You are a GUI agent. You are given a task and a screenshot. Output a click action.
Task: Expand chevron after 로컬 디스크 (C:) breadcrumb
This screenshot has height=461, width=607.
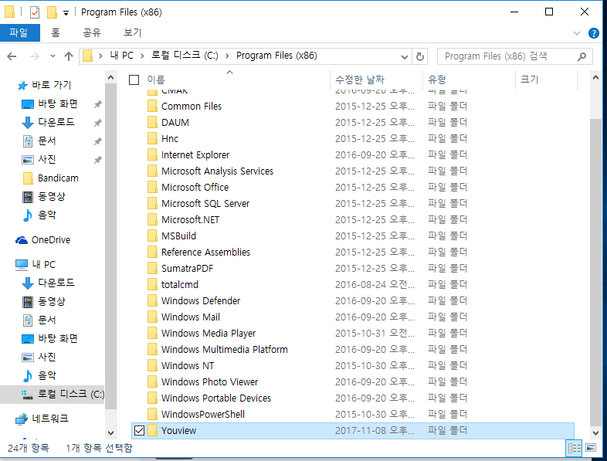point(227,56)
